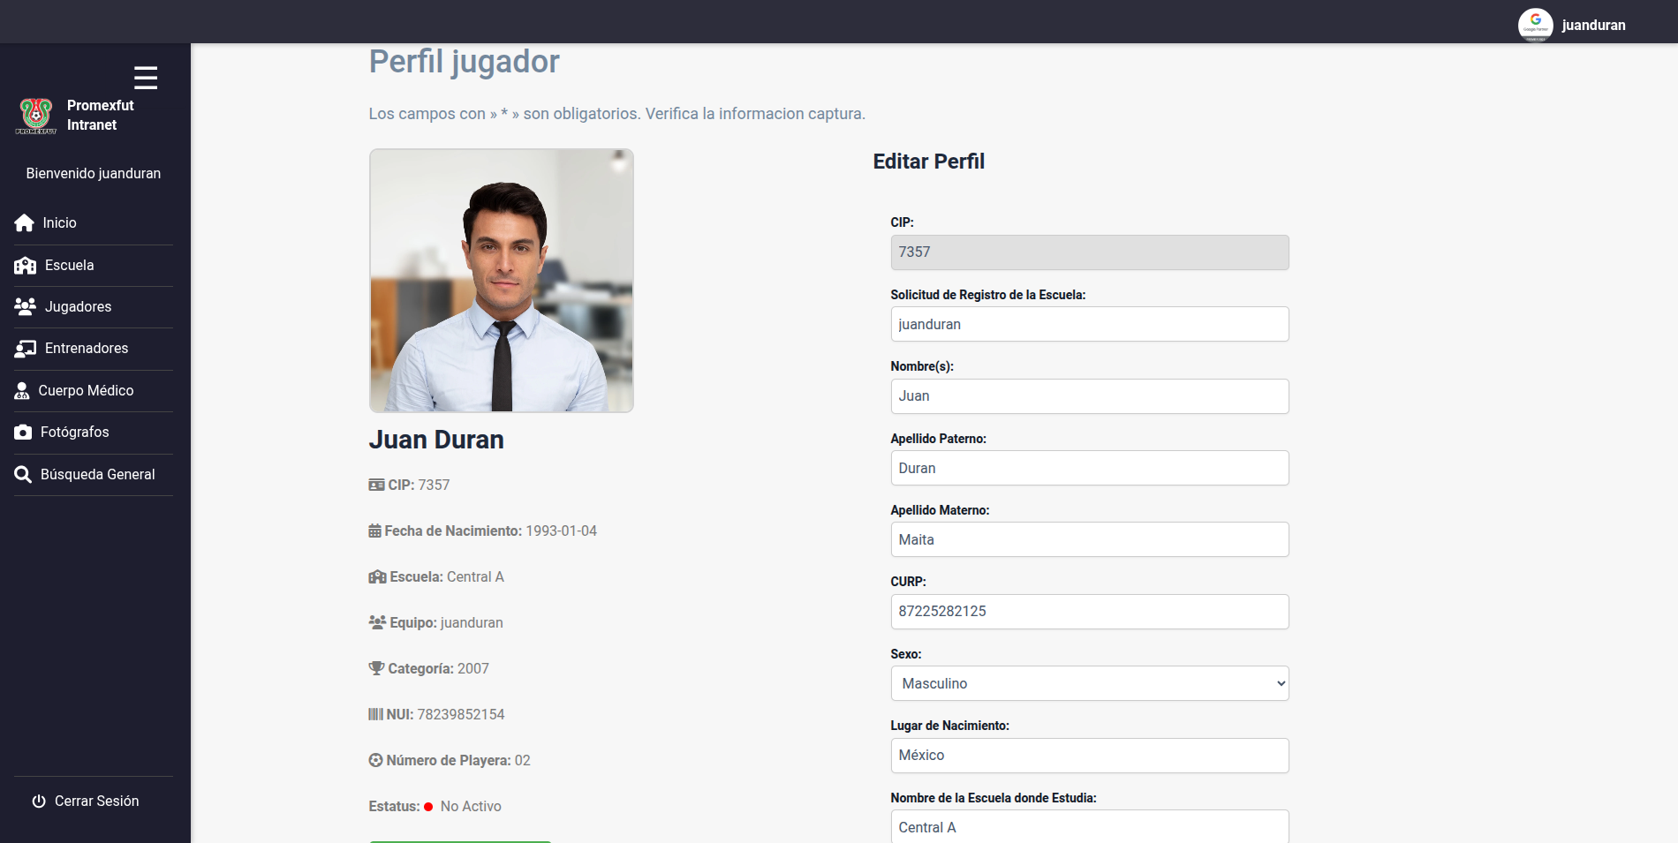Open the Sexo dropdown showing Masculino
The height and width of the screenshot is (843, 1678).
click(1089, 682)
